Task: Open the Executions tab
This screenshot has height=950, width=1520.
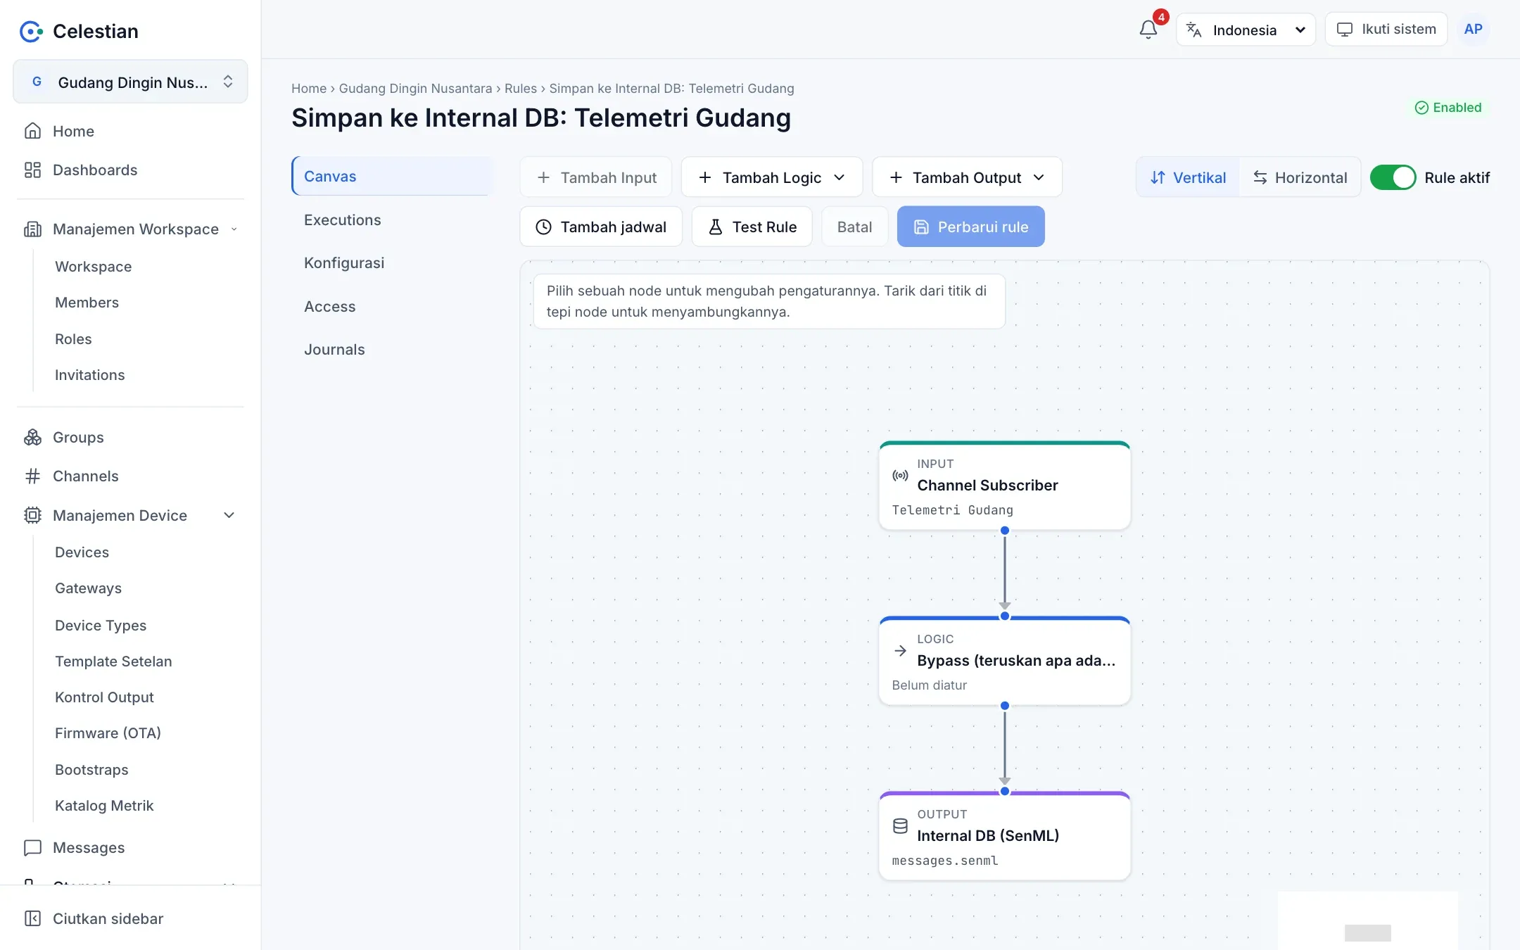Action: 393,220
